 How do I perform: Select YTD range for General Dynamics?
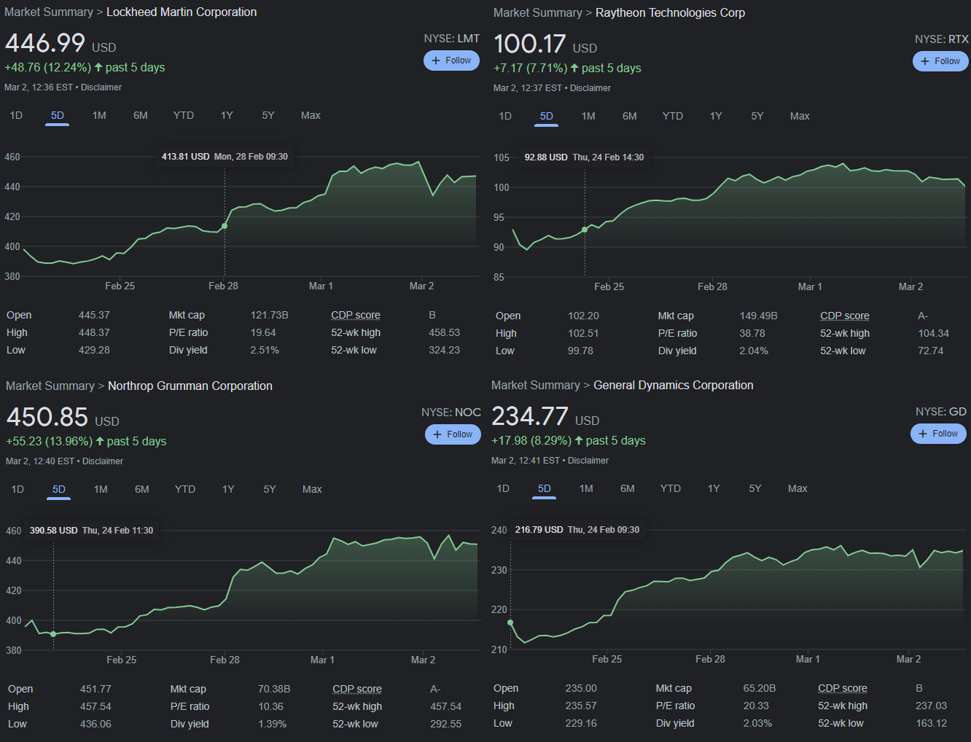click(671, 488)
